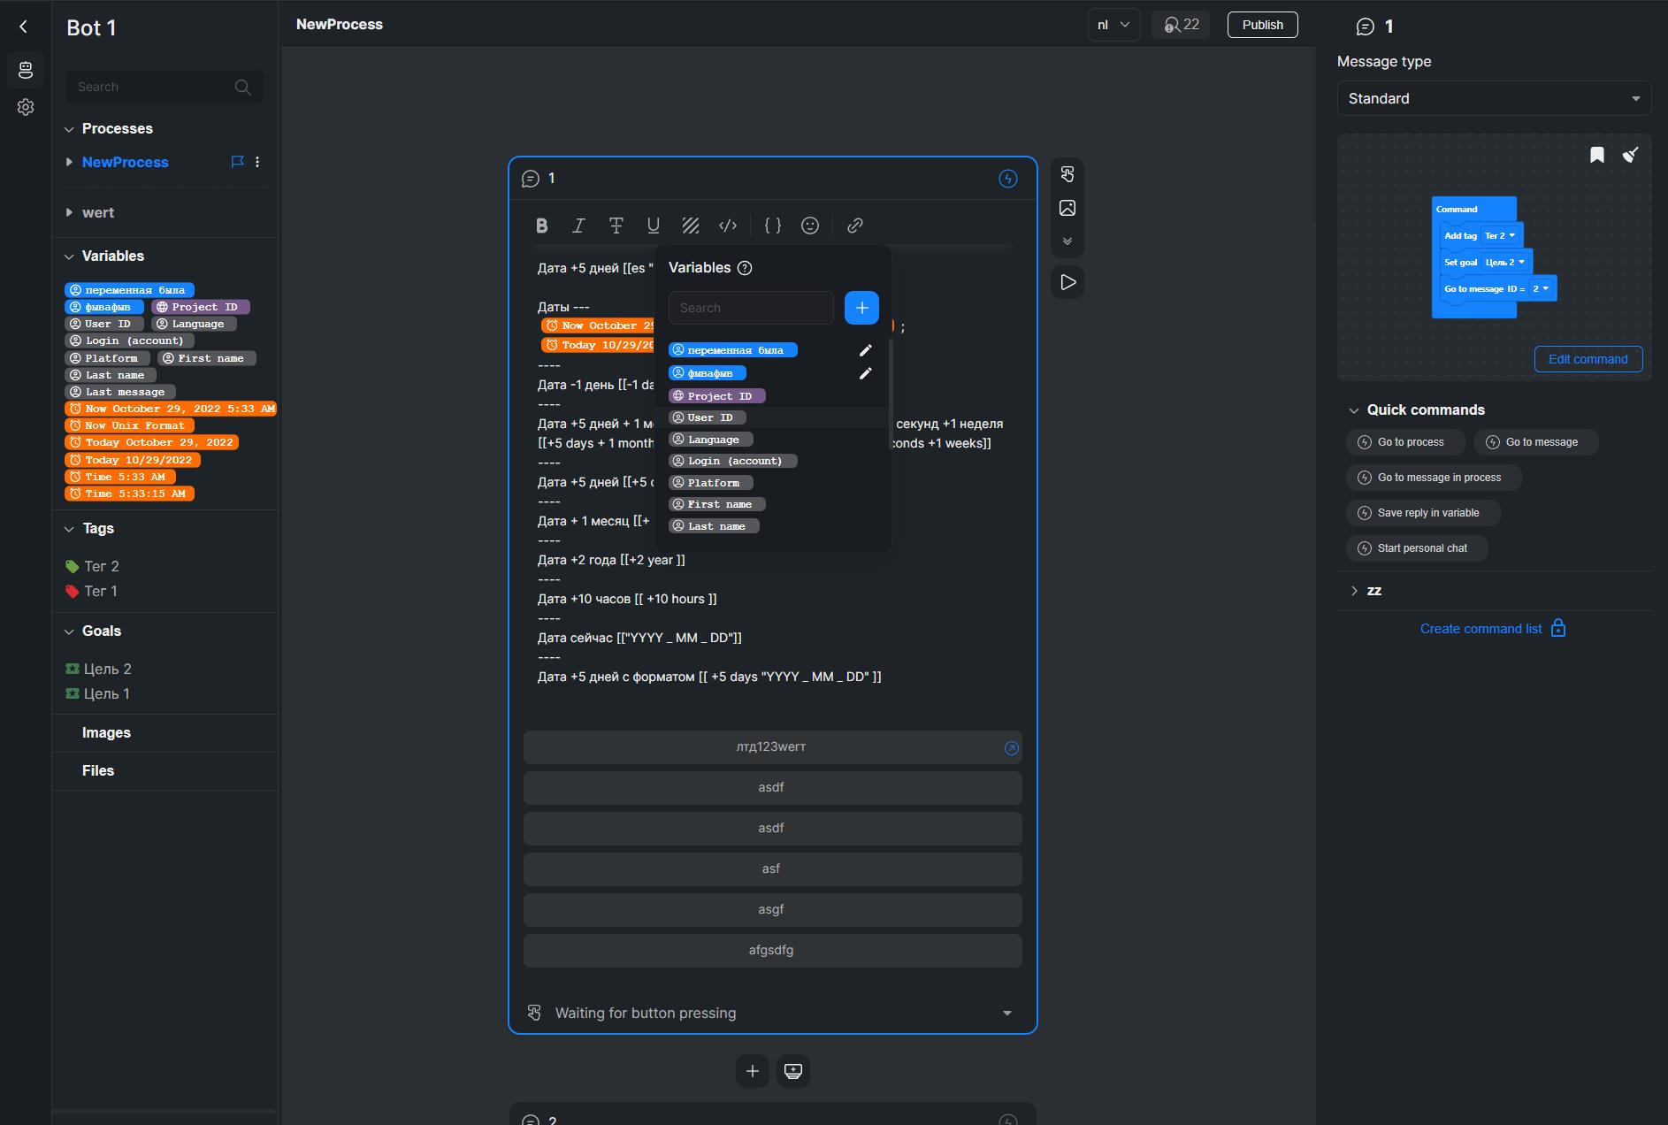Collapse the Waiting for button pressing section
The width and height of the screenshot is (1668, 1125).
[x=1006, y=1013]
